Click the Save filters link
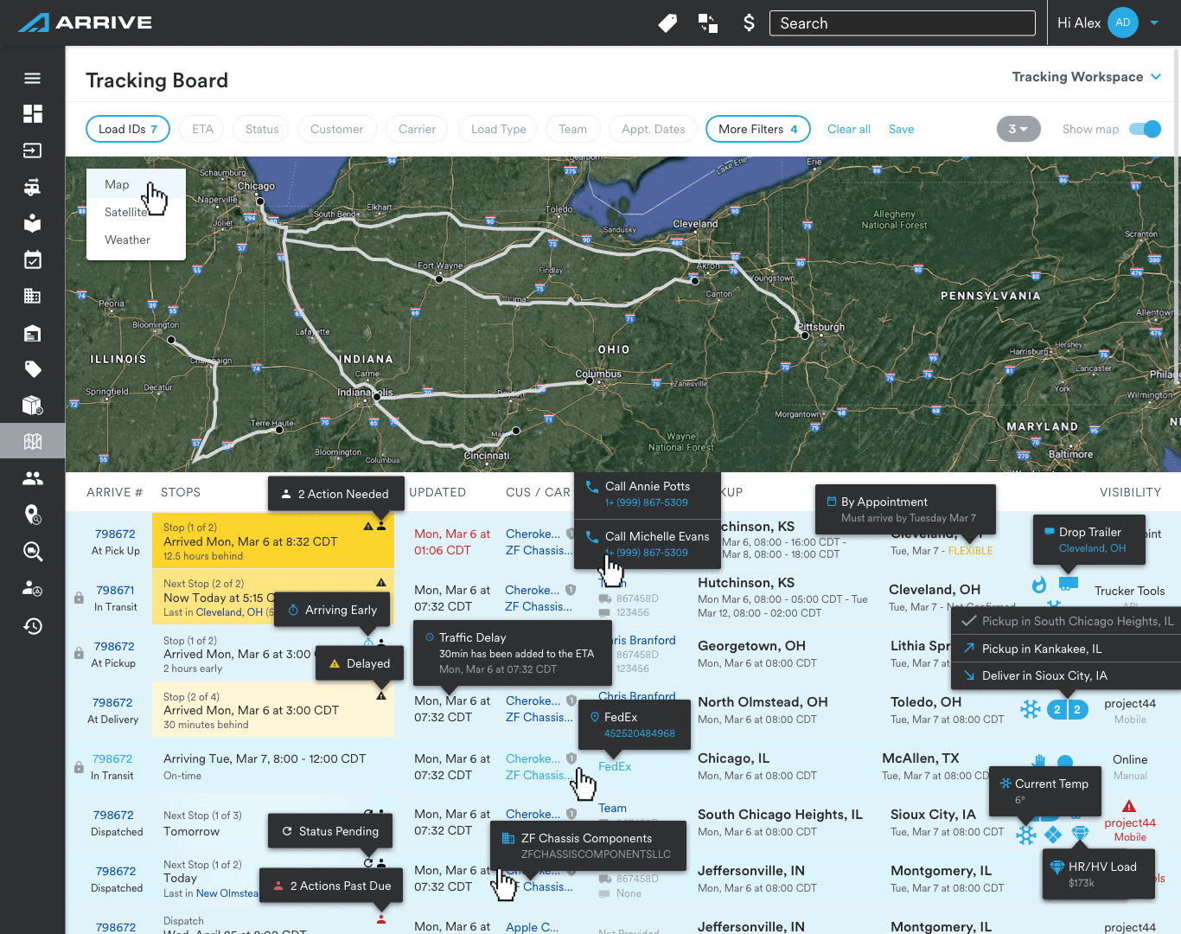This screenshot has width=1181, height=934. click(x=901, y=129)
